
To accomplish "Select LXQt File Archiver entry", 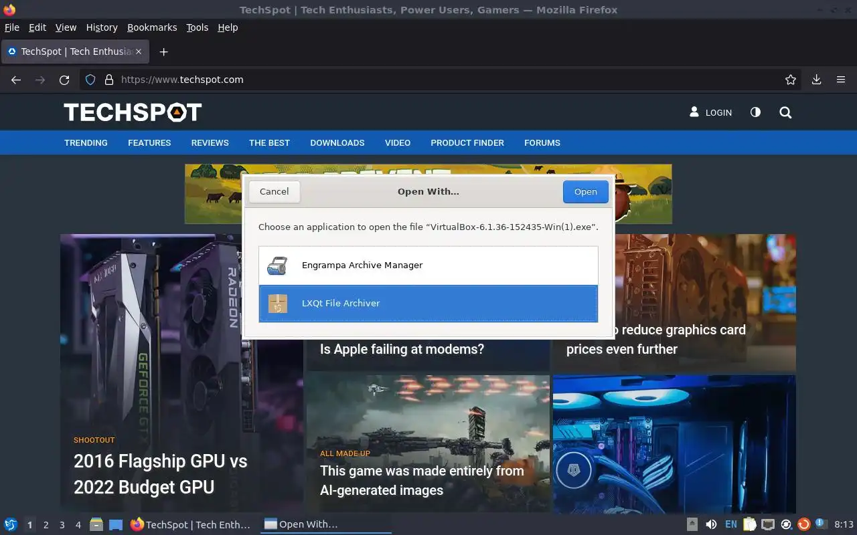I will [428, 304].
